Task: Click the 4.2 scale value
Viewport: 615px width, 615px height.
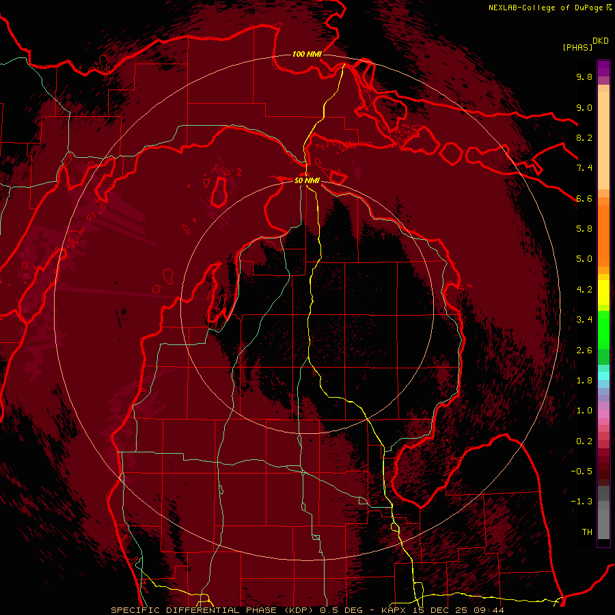Action: pos(584,290)
